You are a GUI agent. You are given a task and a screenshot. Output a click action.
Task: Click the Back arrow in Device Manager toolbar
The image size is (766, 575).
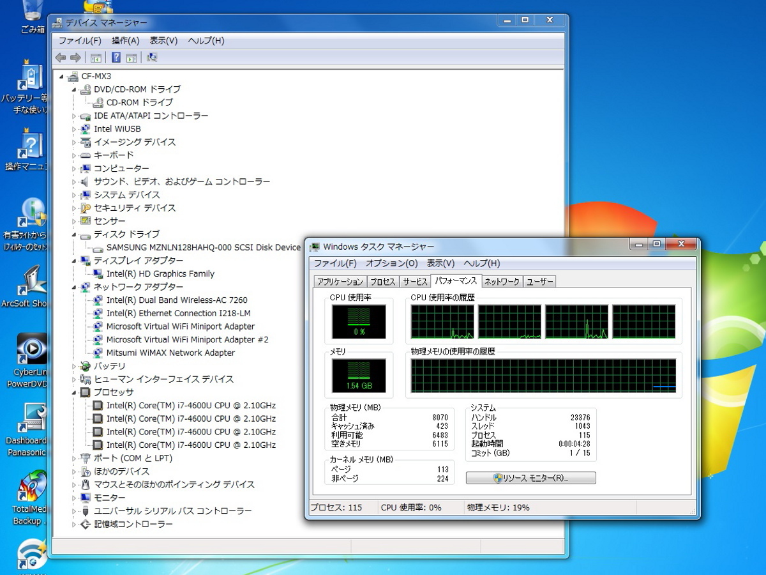[x=61, y=57]
